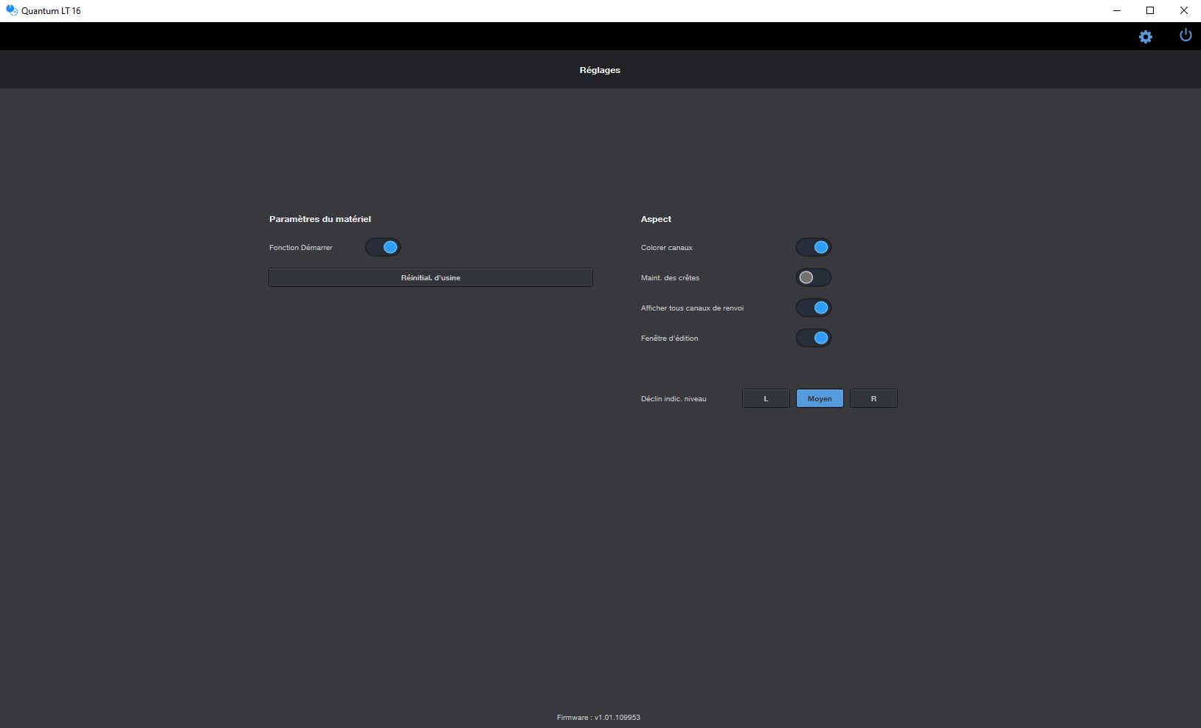The image size is (1201, 728).
Task: Click the Réinitial. d'usine button
Action: point(431,277)
